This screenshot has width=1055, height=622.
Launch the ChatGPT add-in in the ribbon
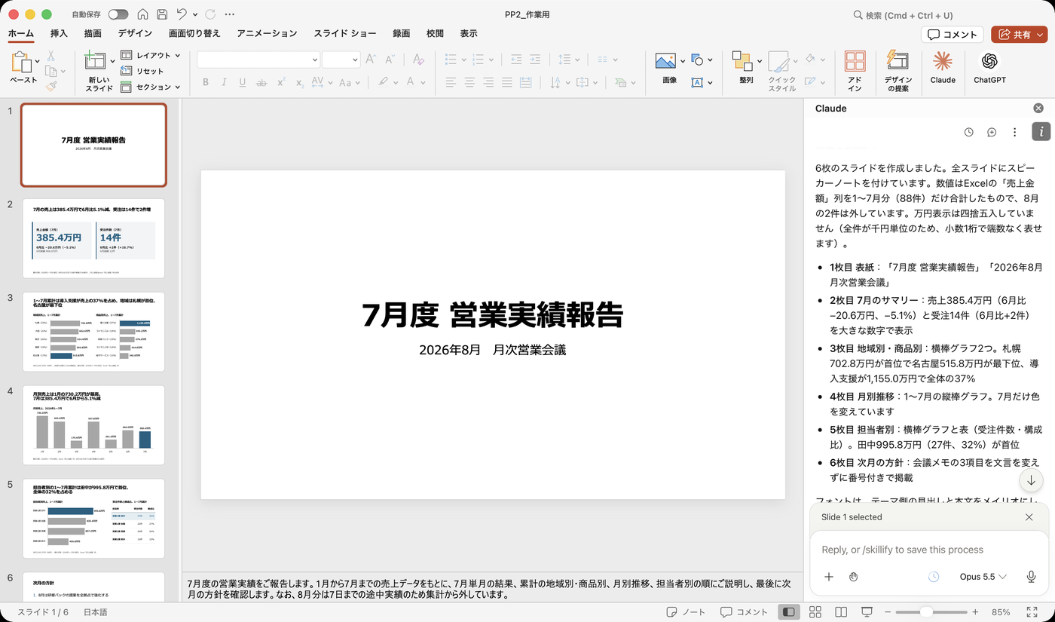click(x=989, y=67)
